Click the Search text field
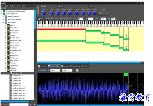The image size is (153, 106). coord(19,104)
